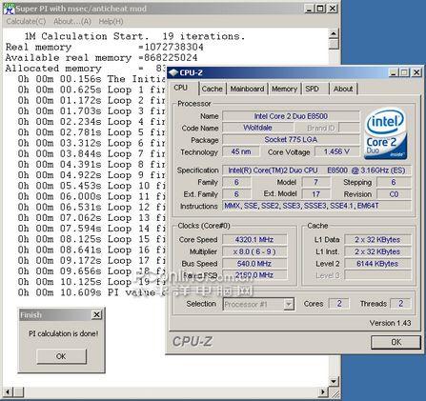Close the Super PI window
Image resolution: width=426 pixels, height=401 pixels.
(x=333, y=9)
